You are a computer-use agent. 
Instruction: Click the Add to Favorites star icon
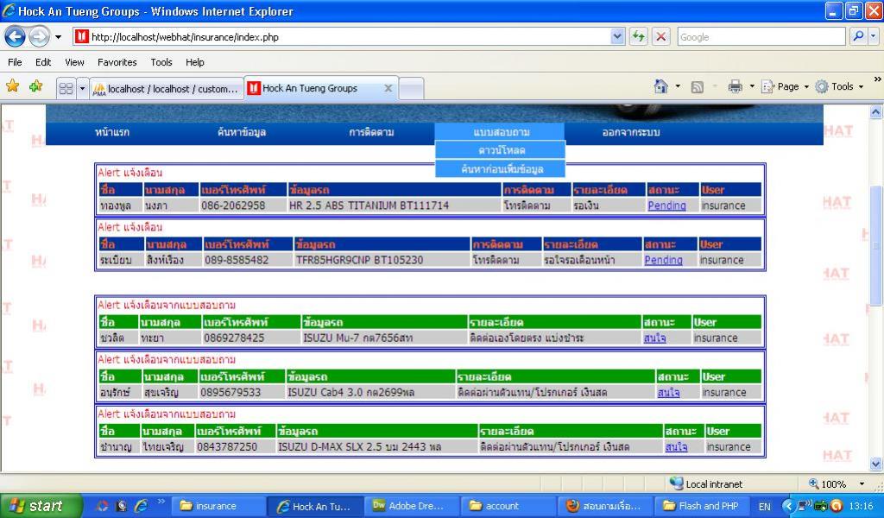tap(36, 86)
